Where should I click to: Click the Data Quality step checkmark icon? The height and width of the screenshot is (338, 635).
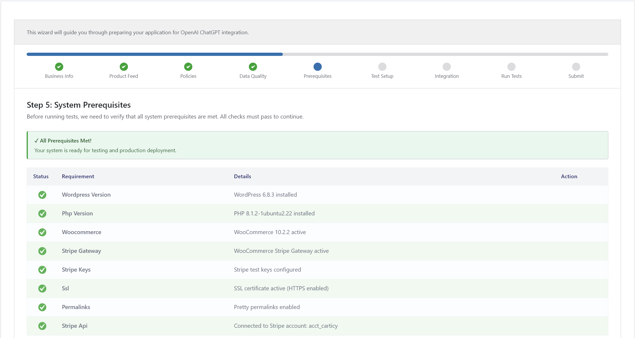(253, 67)
